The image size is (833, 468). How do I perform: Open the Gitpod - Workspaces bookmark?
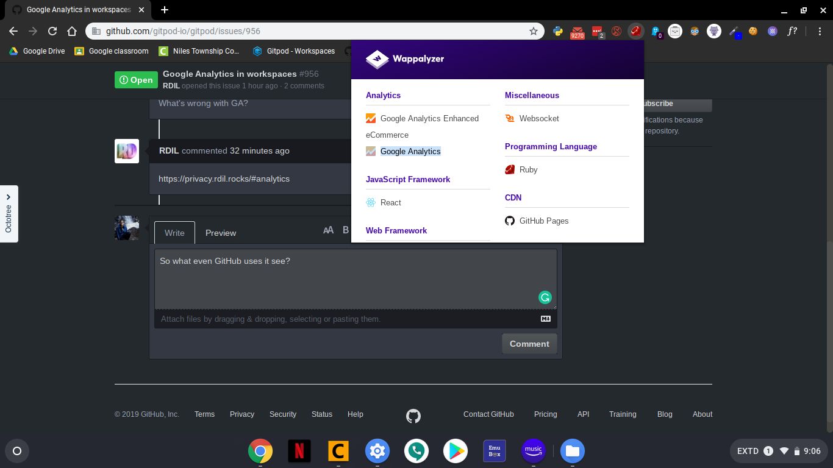coord(294,51)
